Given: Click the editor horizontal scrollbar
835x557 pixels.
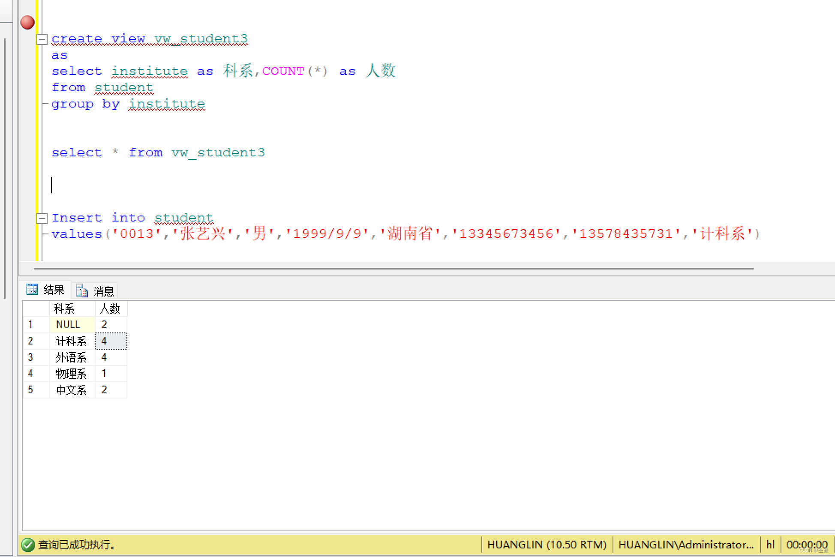Looking at the screenshot, I should 393,269.
